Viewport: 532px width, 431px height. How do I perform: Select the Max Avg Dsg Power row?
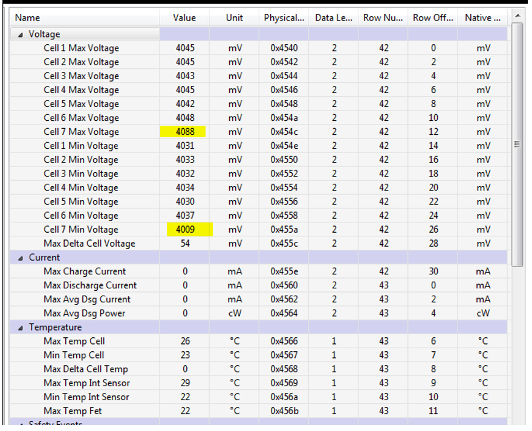pyautogui.click(x=259, y=313)
